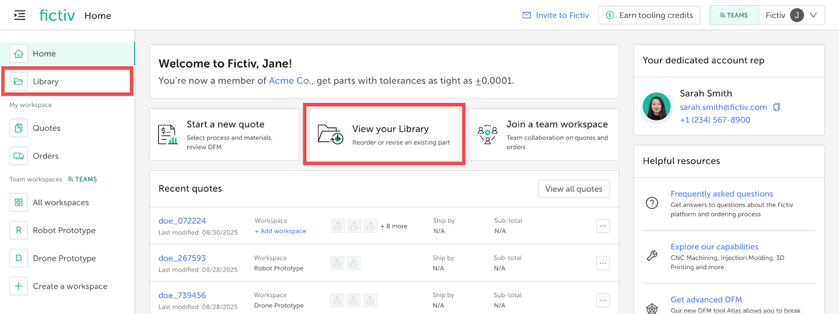This screenshot has width=839, height=314.
Task: Open the Robot Prototype workspace
Action: pyautogui.click(x=64, y=230)
